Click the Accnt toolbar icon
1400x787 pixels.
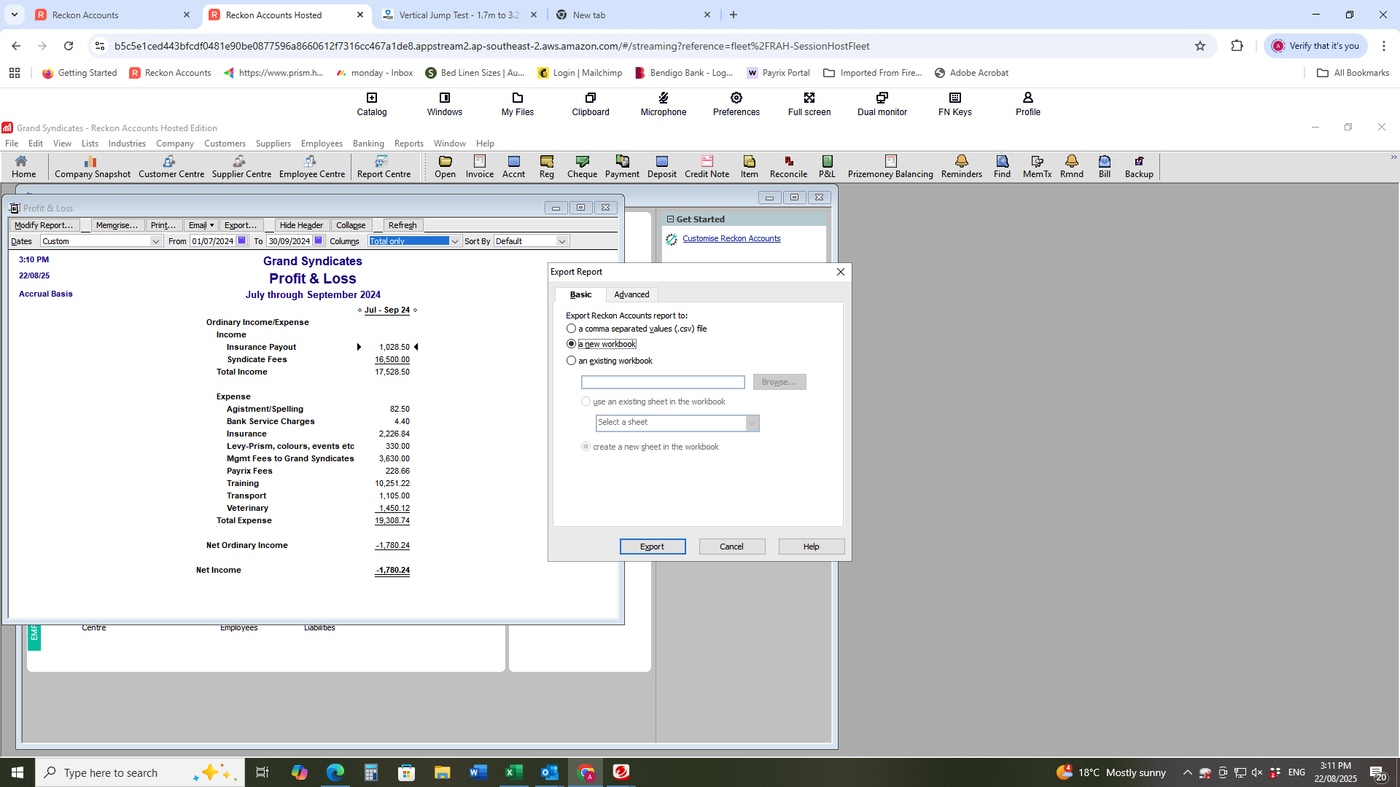[x=513, y=166]
